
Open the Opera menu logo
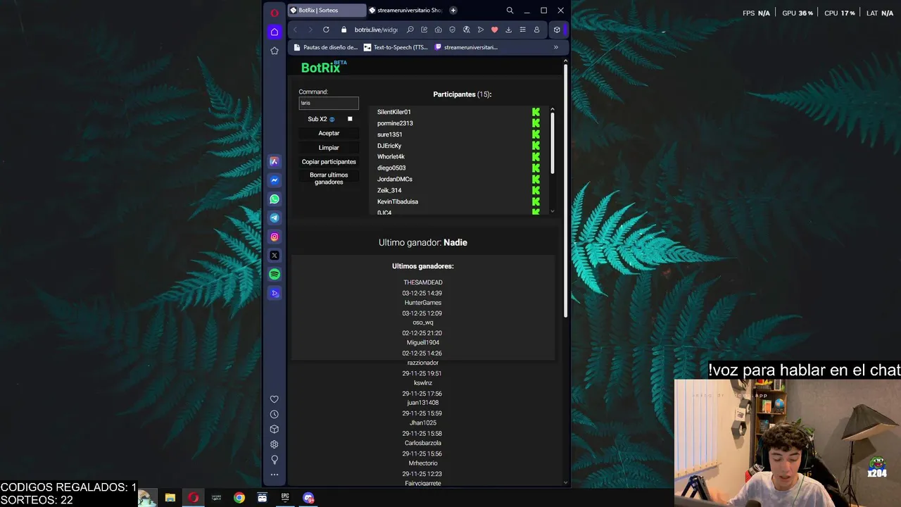click(x=275, y=13)
